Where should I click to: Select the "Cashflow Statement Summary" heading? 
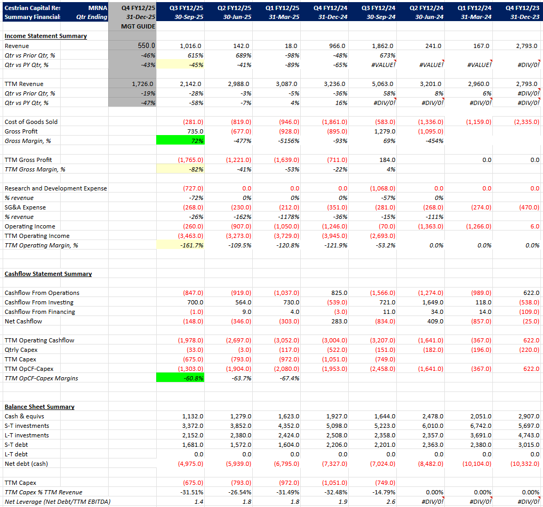[48, 274]
